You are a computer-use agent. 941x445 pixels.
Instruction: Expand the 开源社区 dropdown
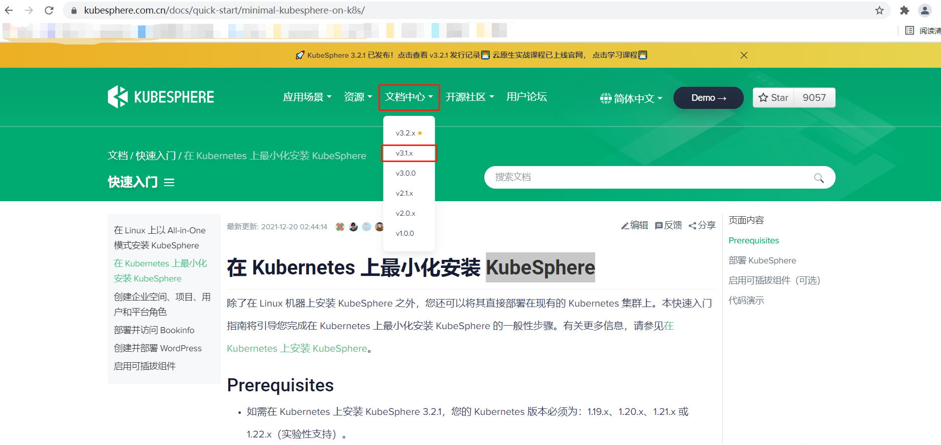[470, 97]
